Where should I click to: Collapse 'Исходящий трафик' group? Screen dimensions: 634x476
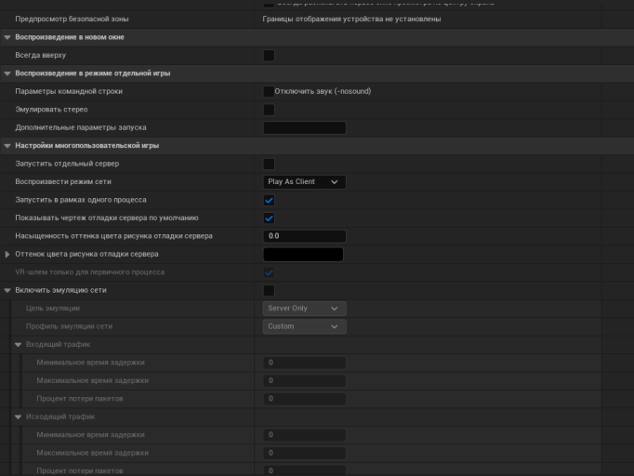19,416
